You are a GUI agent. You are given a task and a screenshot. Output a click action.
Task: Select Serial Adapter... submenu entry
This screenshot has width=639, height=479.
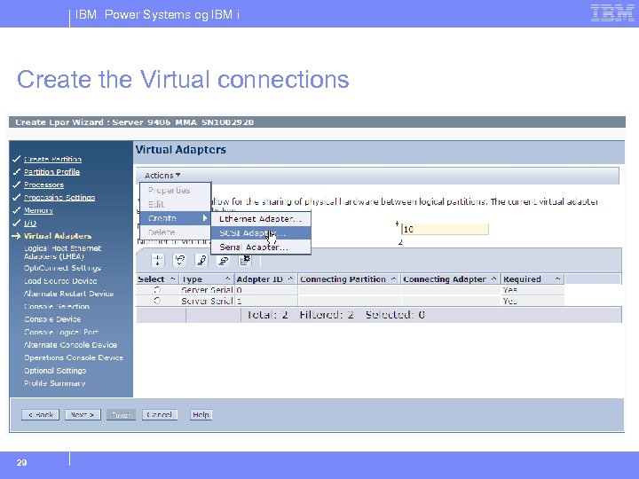coord(261,247)
